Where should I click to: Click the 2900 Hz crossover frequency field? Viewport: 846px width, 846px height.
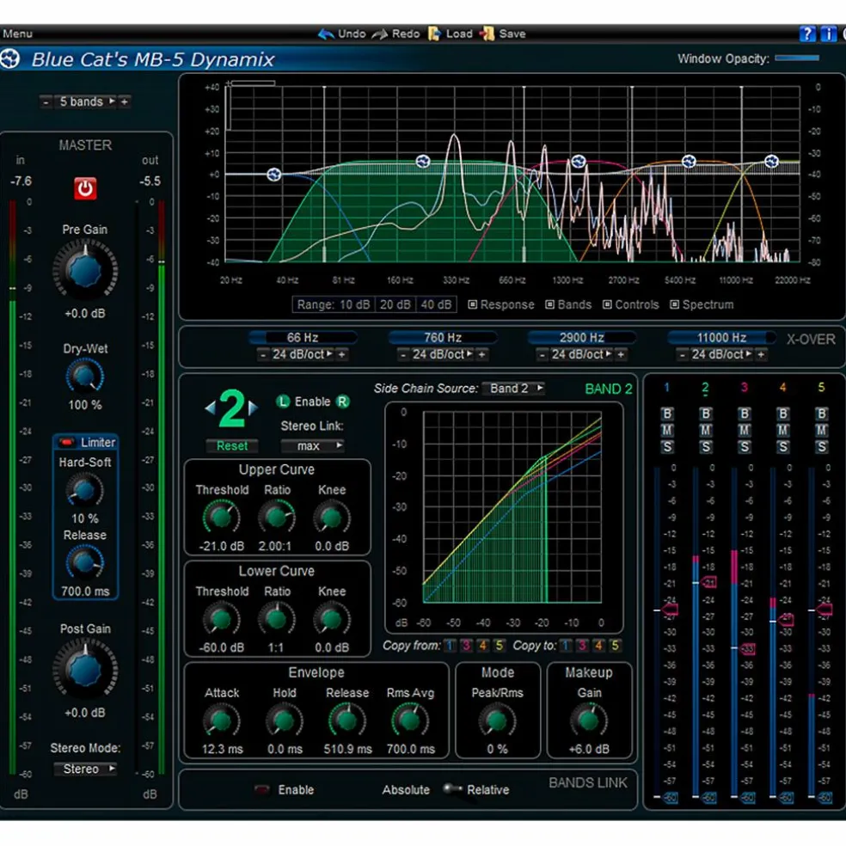pyautogui.click(x=581, y=338)
